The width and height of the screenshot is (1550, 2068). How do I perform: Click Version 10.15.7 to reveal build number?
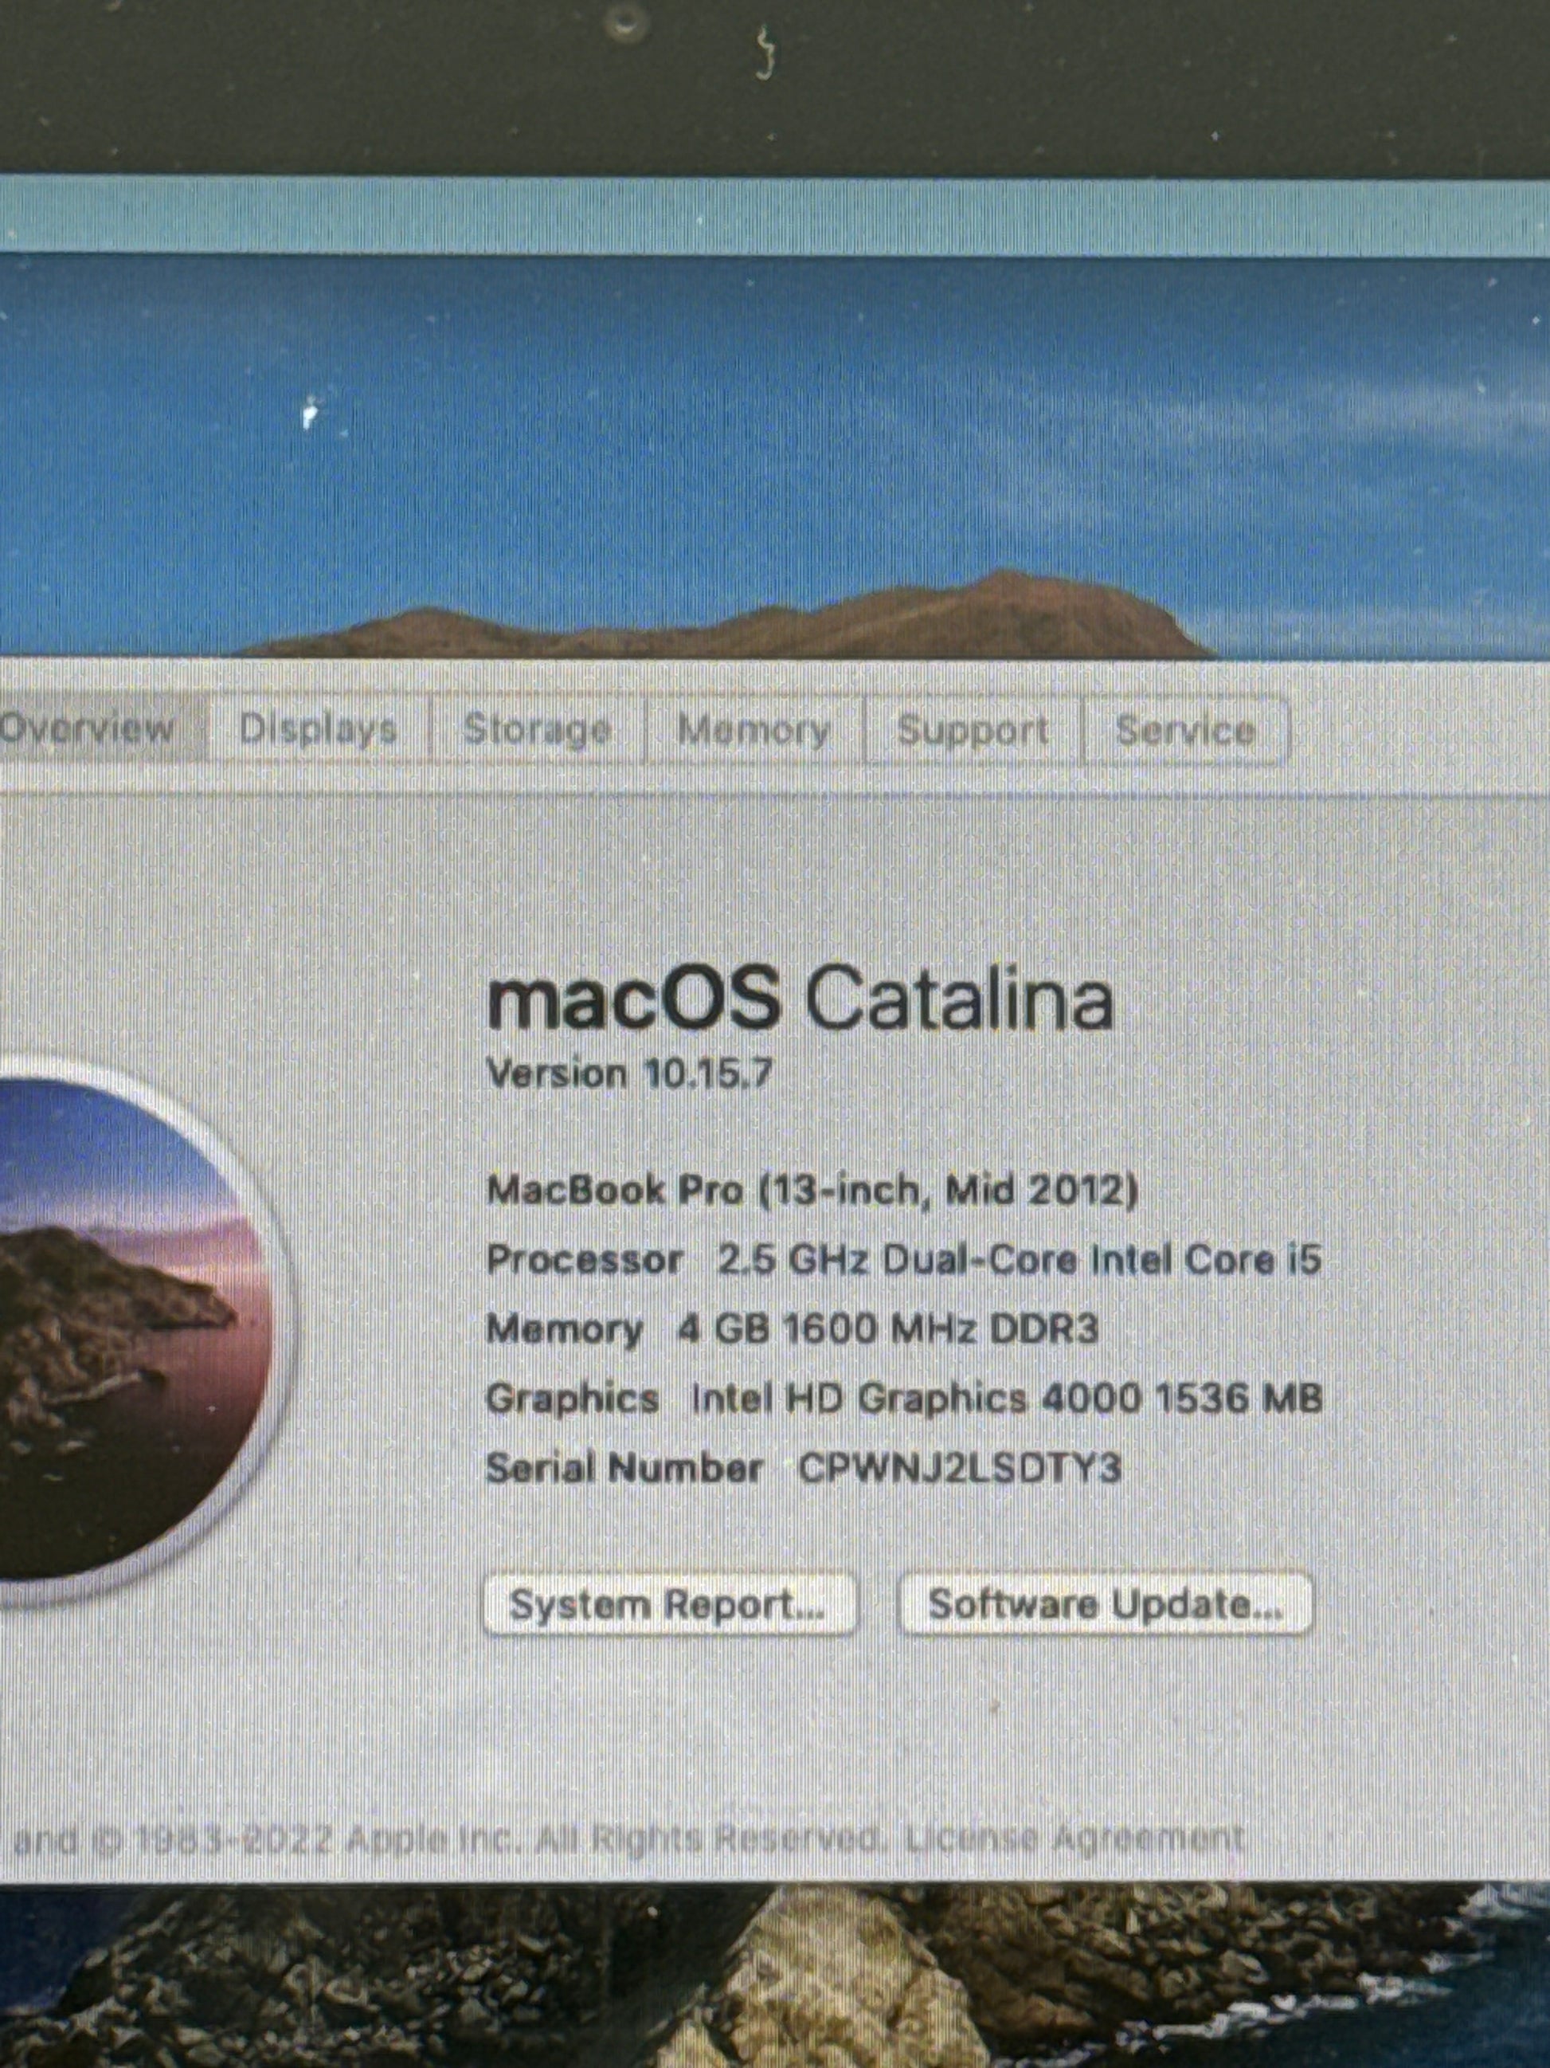pos(630,1073)
